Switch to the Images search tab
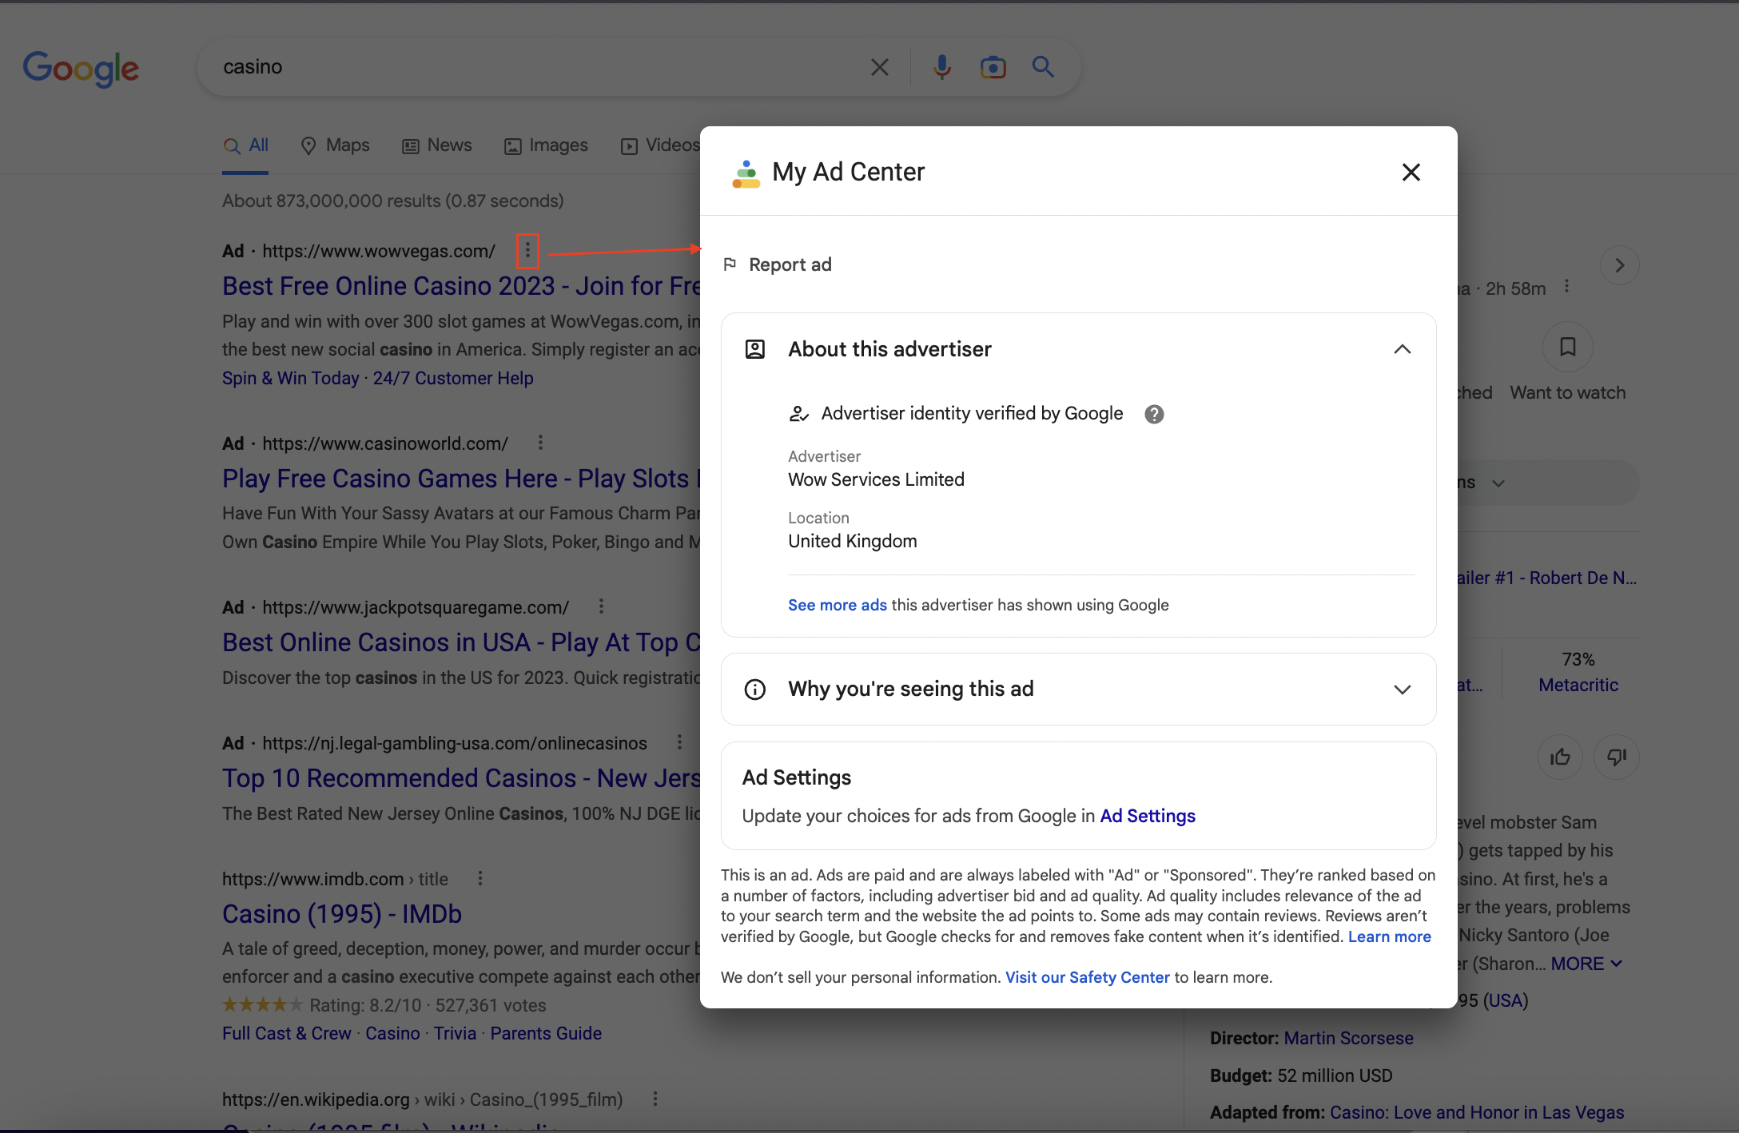Screen dimensions: 1739x1133 click(x=546, y=145)
